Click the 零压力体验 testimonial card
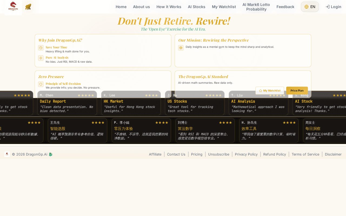Image resolution: width=346 pixels, height=216 pixels. [141, 130]
